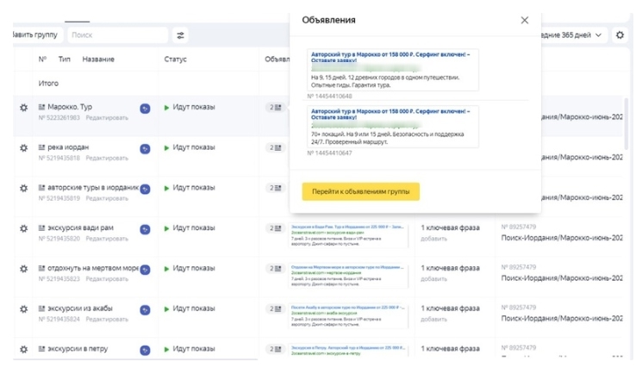Open ads count badge for экскурсия вади рам

click(x=276, y=228)
